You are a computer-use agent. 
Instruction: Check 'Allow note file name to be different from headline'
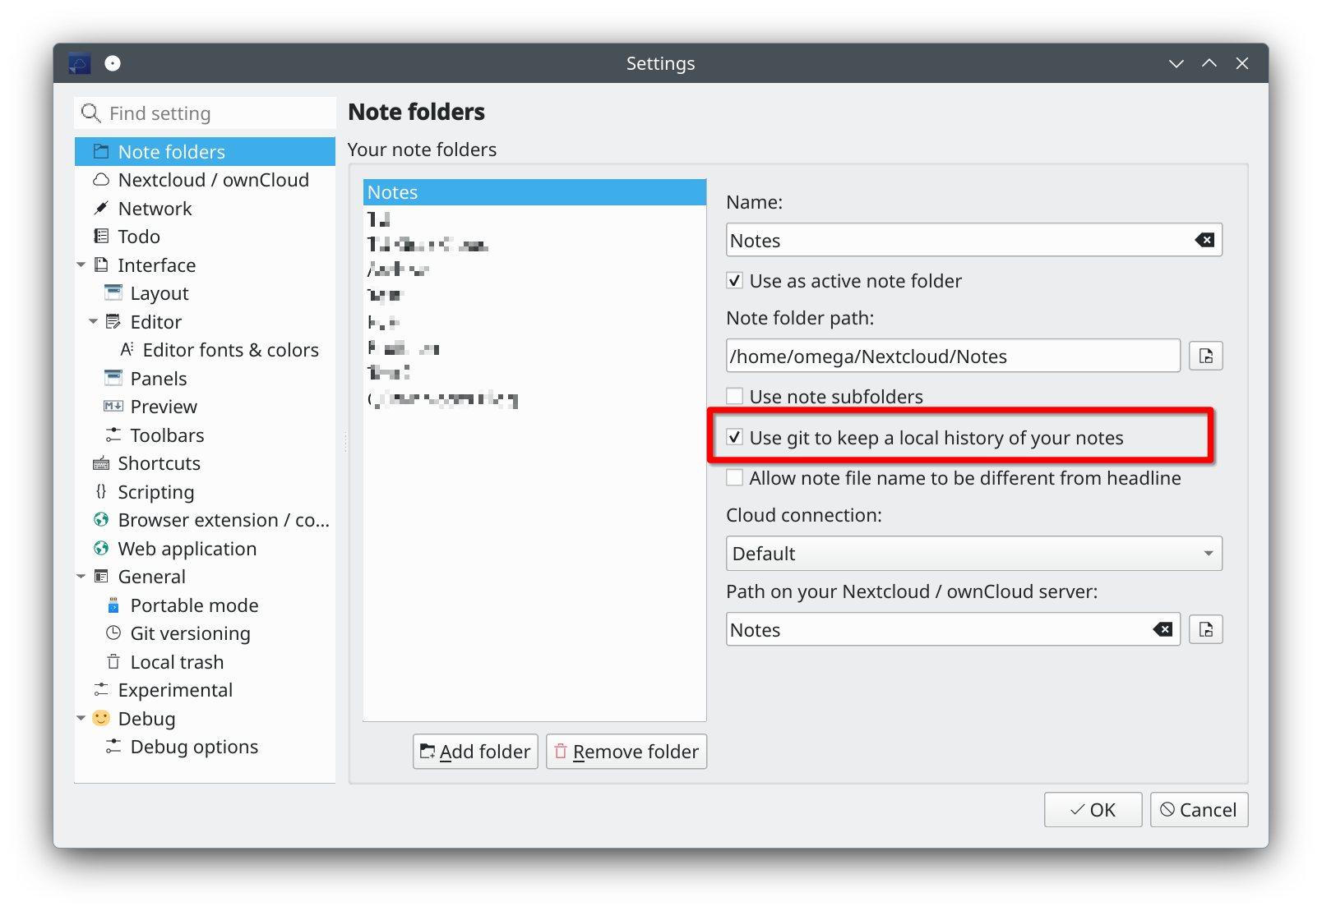click(734, 477)
